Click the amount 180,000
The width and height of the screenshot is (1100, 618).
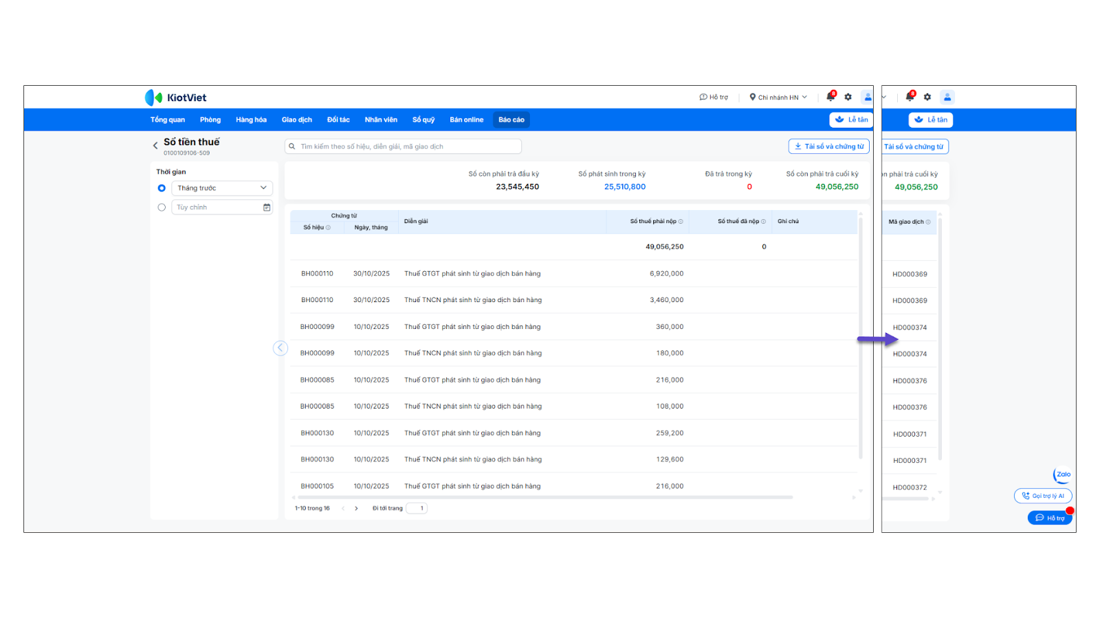point(670,353)
